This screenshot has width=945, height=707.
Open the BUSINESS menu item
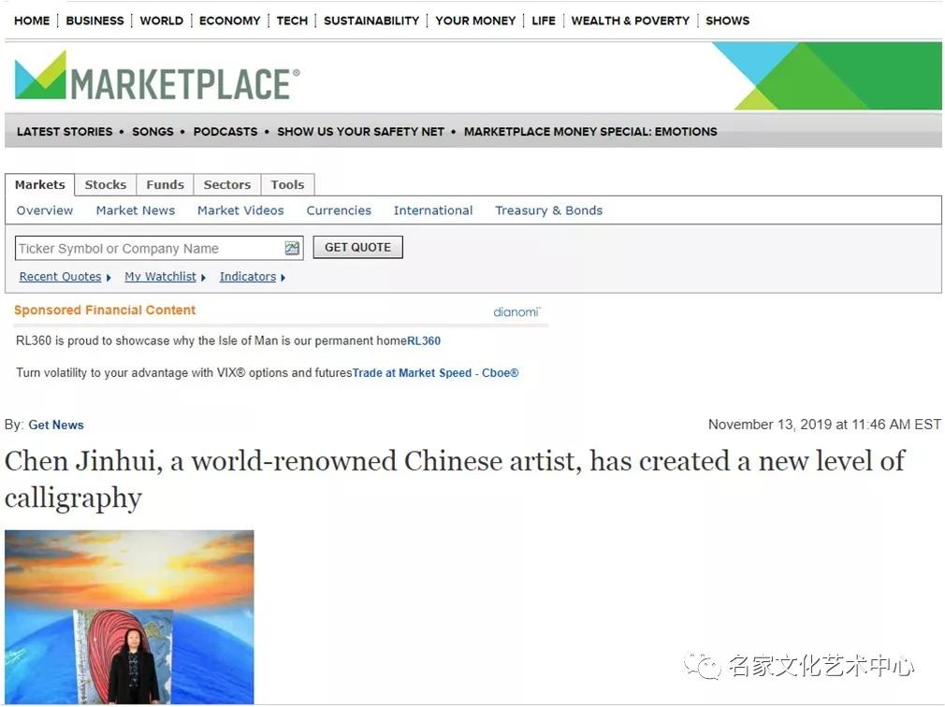tap(94, 21)
